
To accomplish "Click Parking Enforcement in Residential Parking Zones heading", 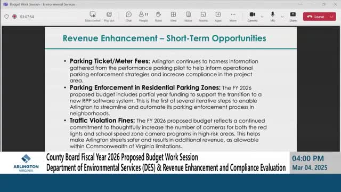I will (x=145, y=87).
